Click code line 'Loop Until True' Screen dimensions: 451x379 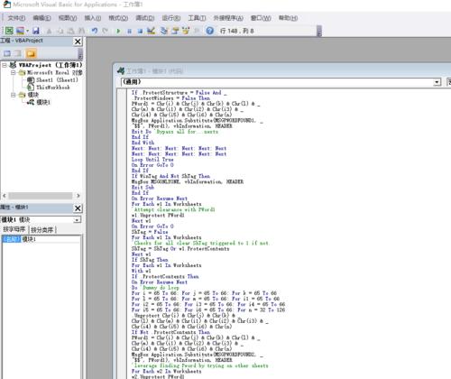(152, 160)
